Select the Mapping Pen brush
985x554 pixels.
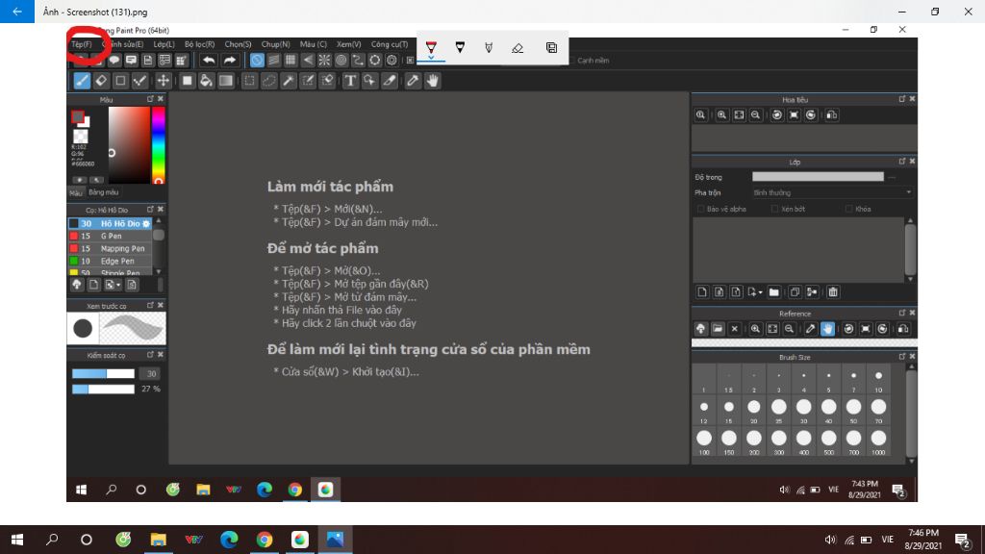[110, 249]
